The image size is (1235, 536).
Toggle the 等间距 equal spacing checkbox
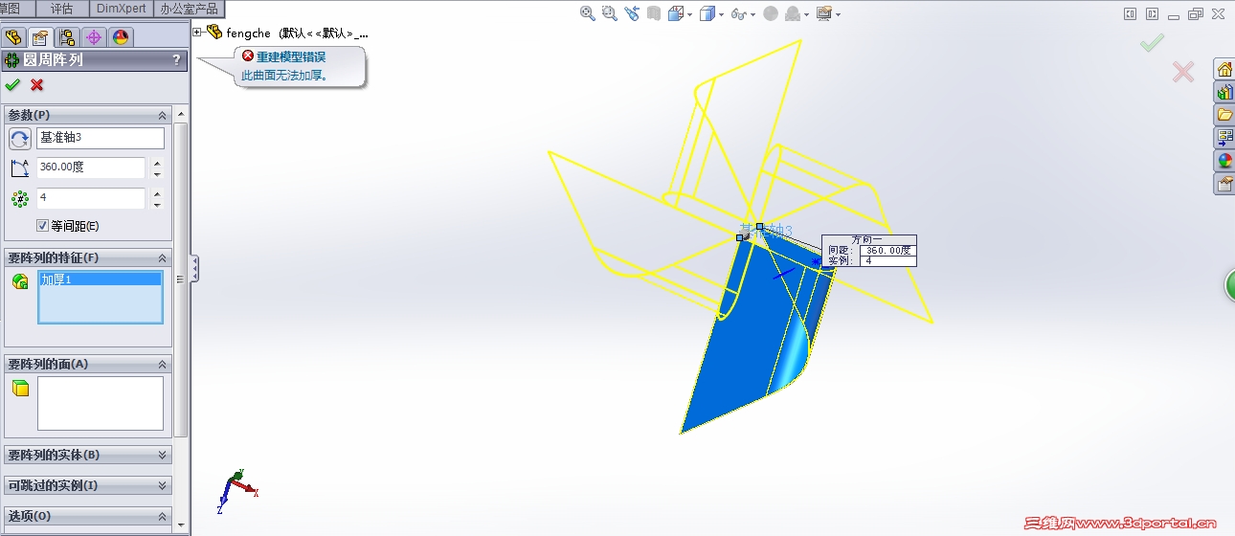click(x=42, y=226)
